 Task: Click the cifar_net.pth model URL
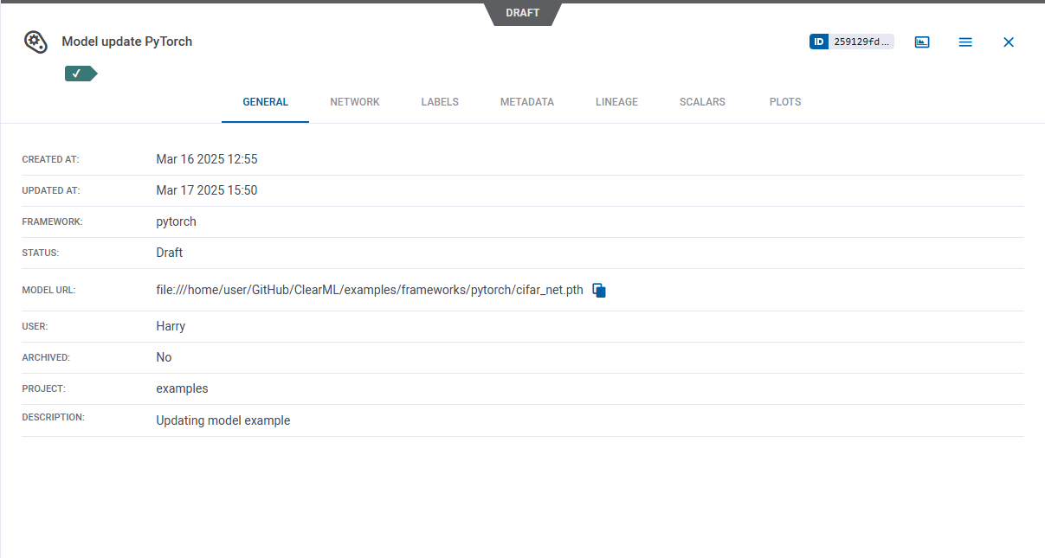[370, 290]
